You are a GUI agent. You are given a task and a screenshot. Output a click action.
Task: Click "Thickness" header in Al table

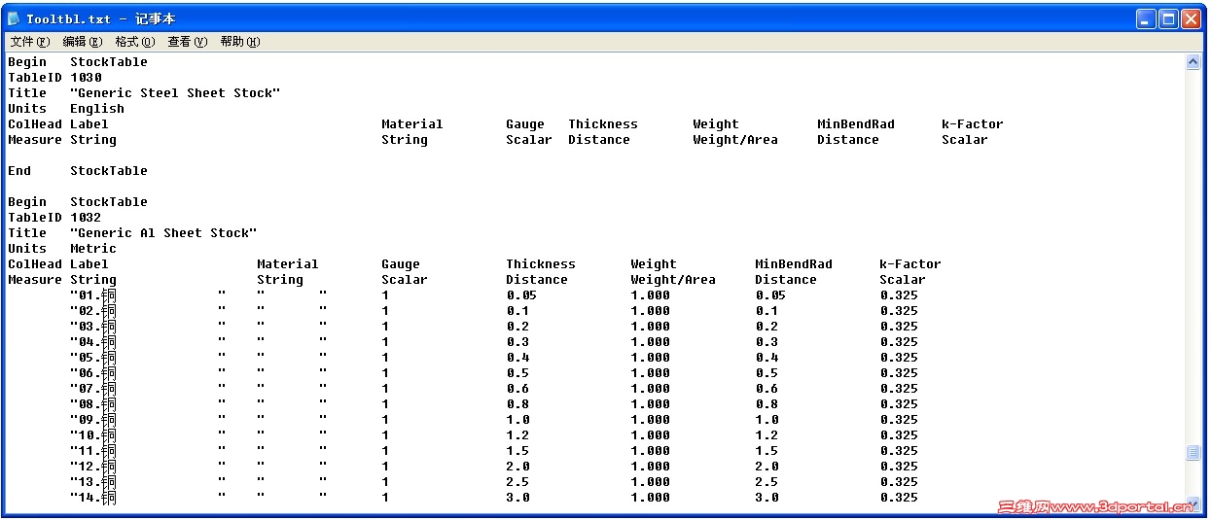click(x=541, y=264)
